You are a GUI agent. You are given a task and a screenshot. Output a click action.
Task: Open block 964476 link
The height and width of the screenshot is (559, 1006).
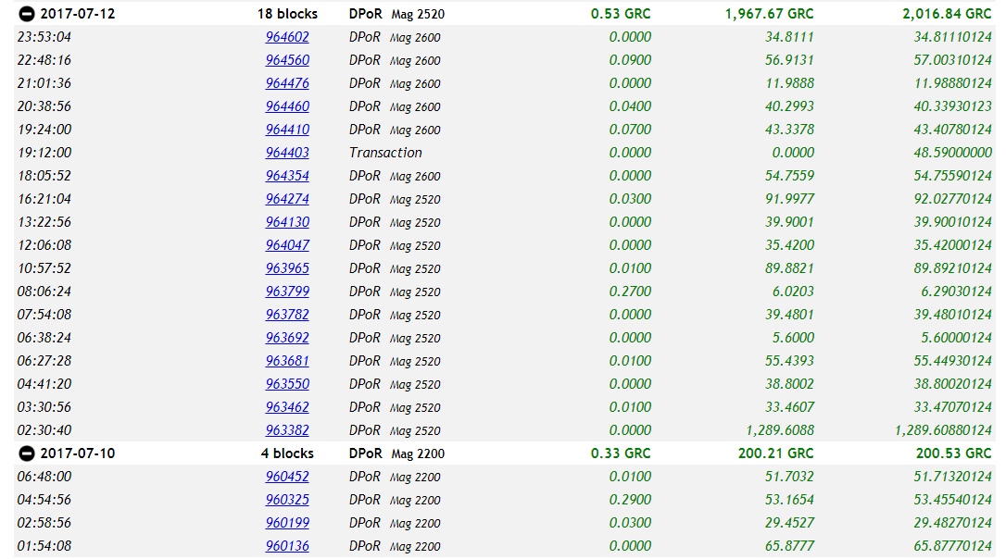[x=287, y=83]
